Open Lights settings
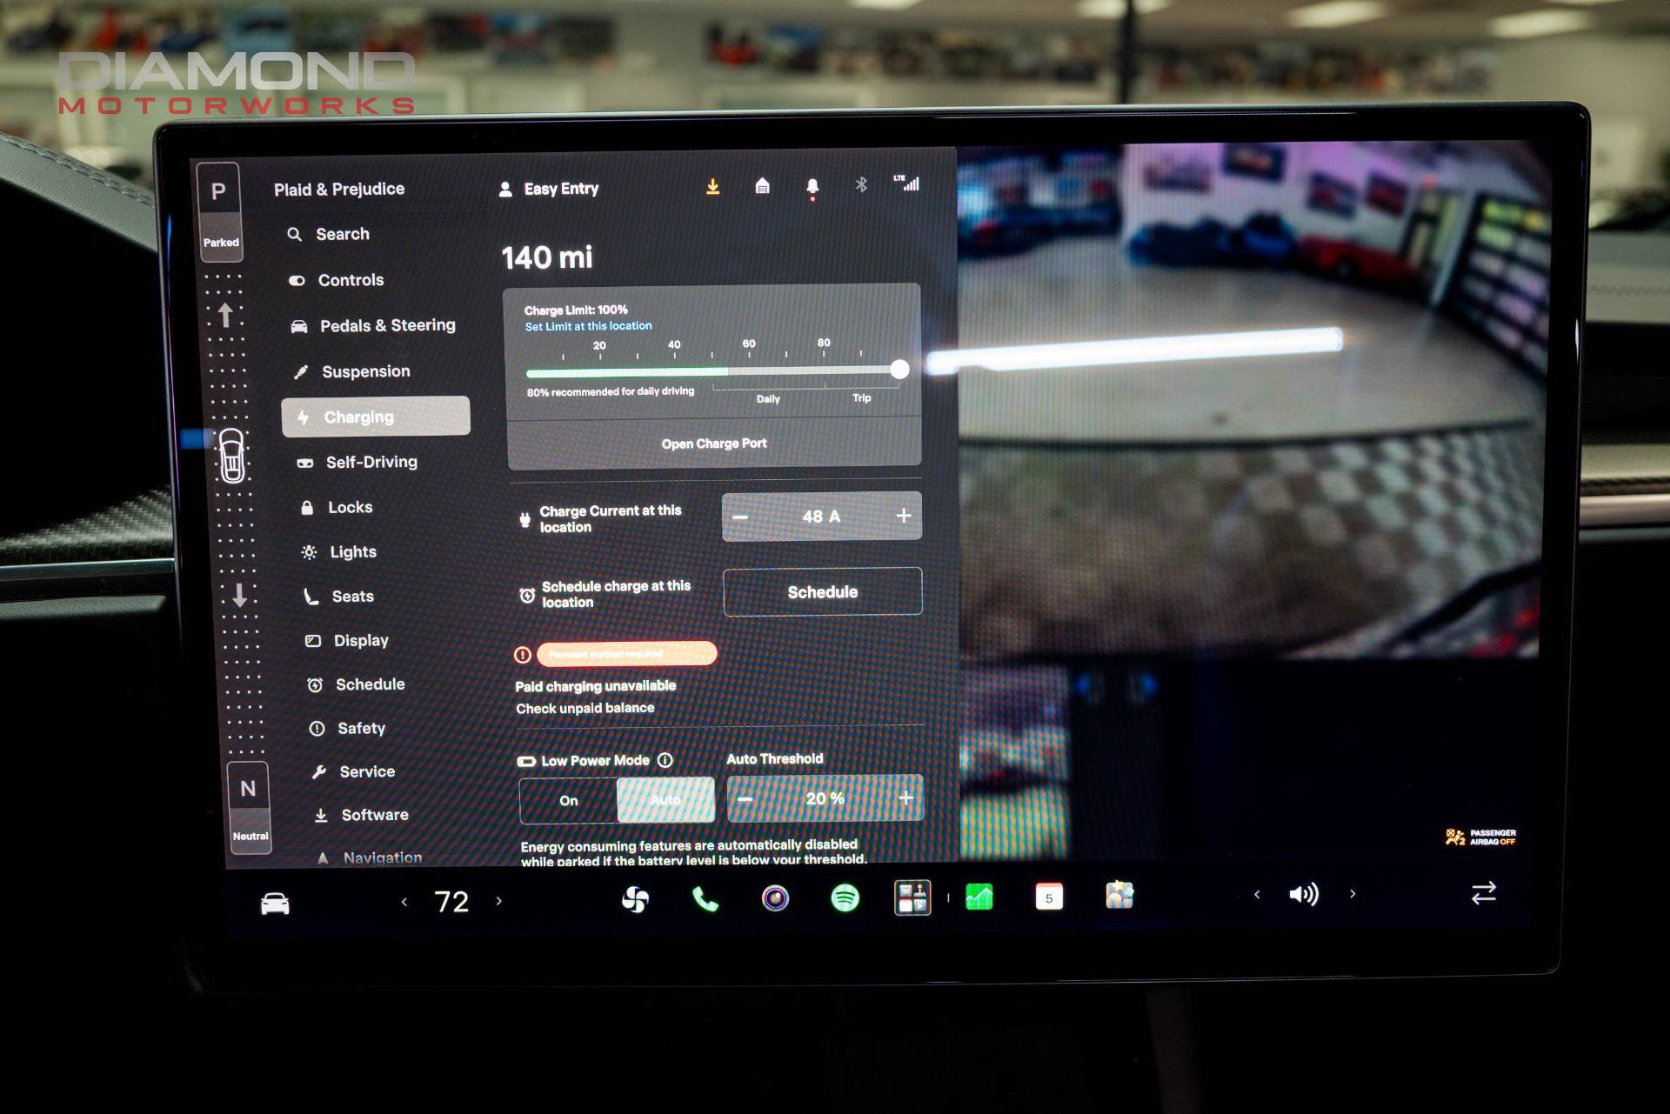The width and height of the screenshot is (1670, 1114). coord(339,551)
